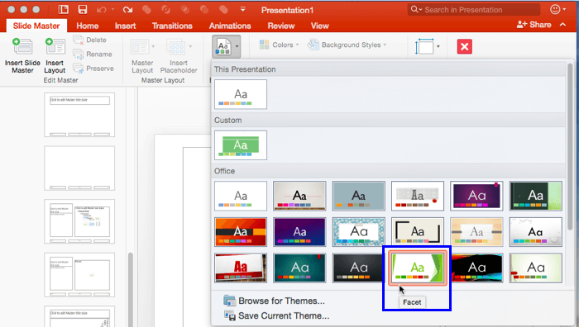Click the Slide Size icon
This screenshot has height=327, width=579.
pos(424,46)
